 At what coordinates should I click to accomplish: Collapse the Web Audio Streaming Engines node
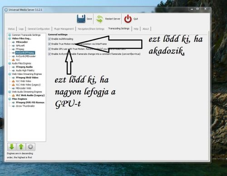coord(10,92)
